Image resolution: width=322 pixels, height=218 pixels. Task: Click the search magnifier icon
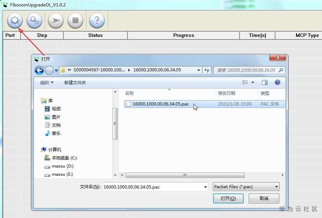(281, 70)
